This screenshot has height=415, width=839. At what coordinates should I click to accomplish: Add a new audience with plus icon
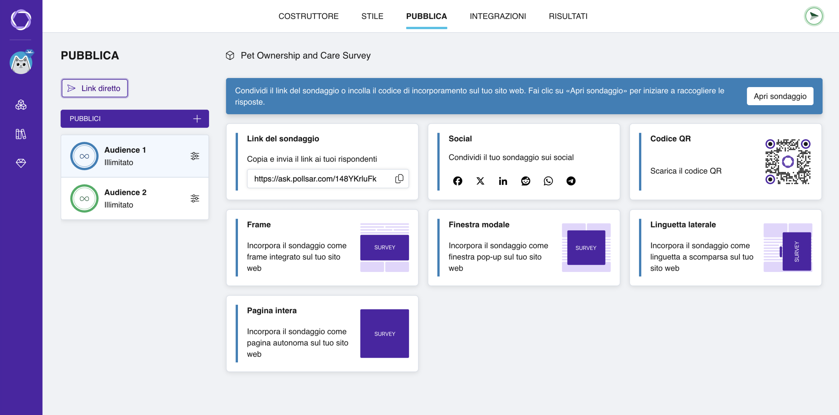coord(197,119)
